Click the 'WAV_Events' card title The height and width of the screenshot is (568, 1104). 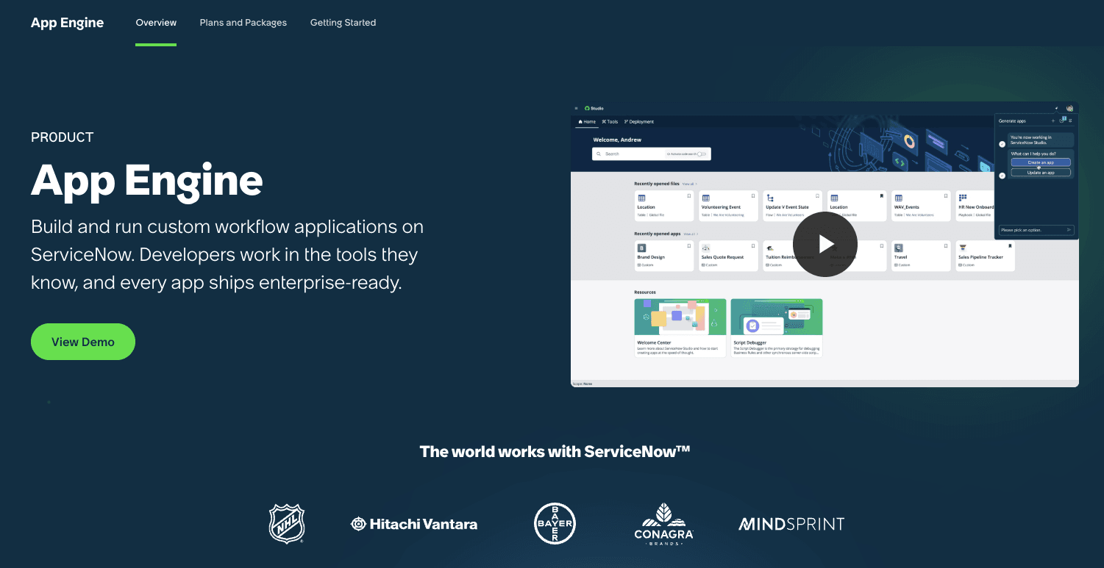(906, 207)
